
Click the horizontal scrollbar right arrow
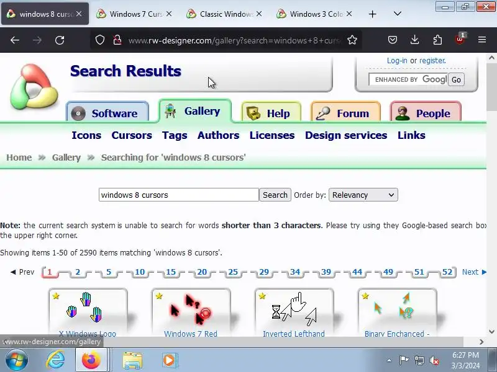coord(481,342)
